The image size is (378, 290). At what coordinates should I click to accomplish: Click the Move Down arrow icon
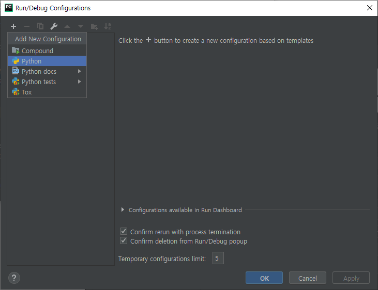(x=81, y=26)
